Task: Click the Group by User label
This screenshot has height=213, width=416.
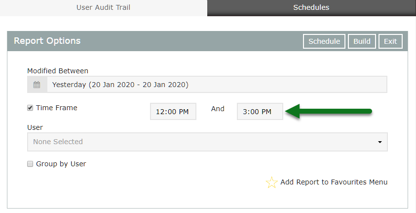Action: click(x=61, y=164)
